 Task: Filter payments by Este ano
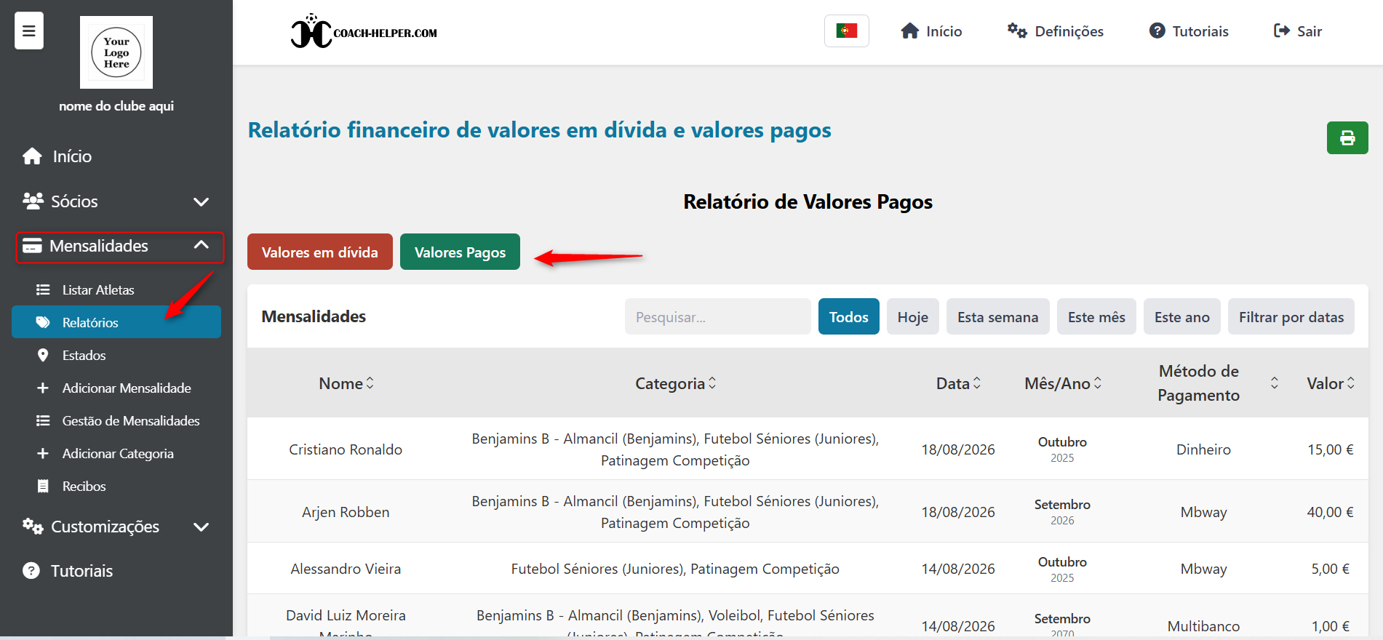pyautogui.click(x=1182, y=316)
